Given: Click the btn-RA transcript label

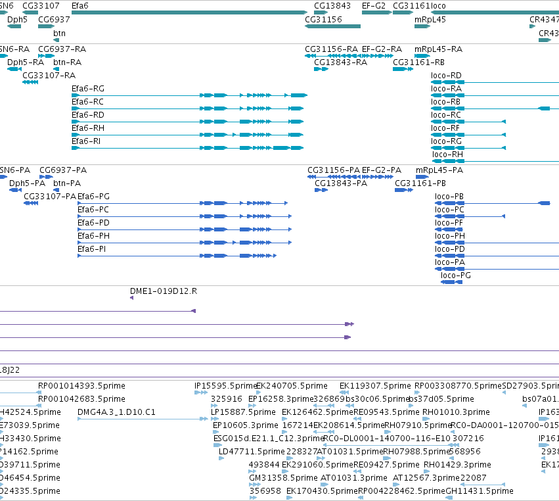Looking at the screenshot, I should (67, 62).
